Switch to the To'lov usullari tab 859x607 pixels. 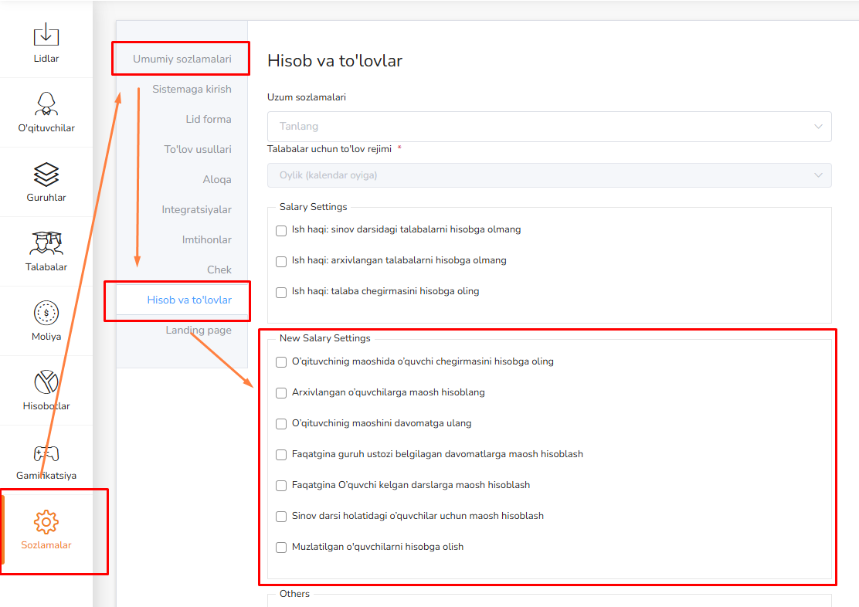(x=197, y=149)
